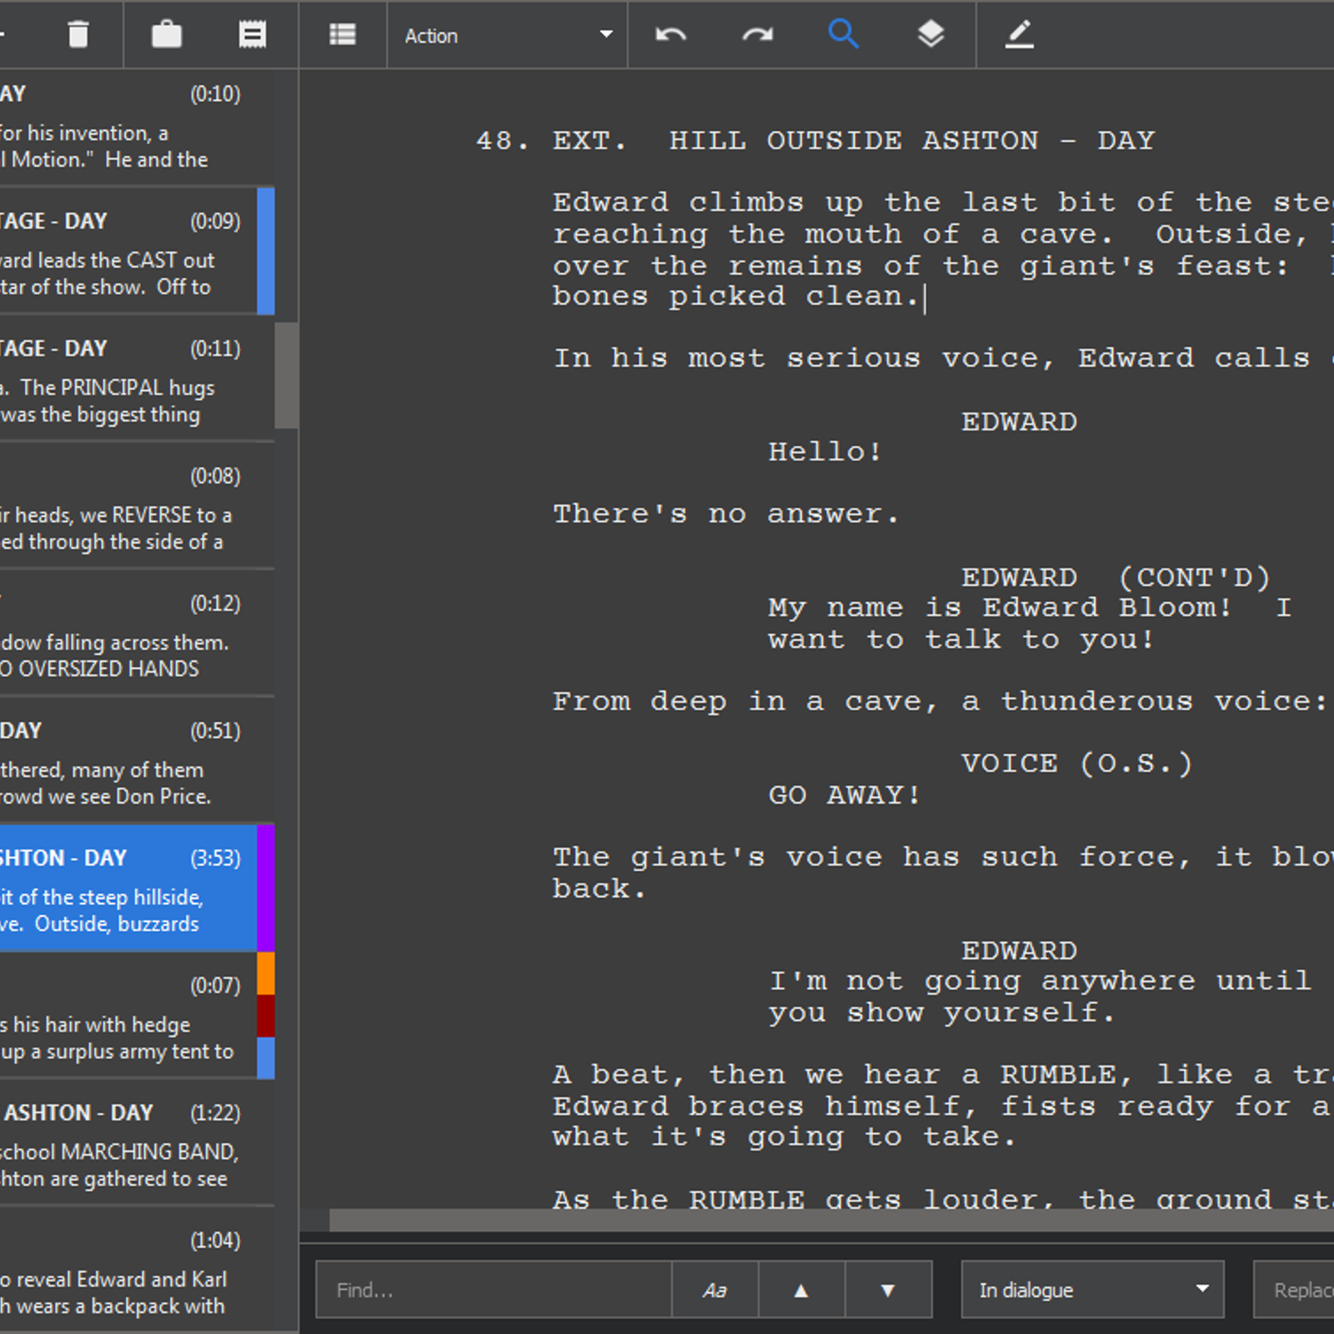The image size is (1334, 1334).
Task: Click the dialogue 'GO AWAY!'
Action: pyautogui.click(x=845, y=795)
